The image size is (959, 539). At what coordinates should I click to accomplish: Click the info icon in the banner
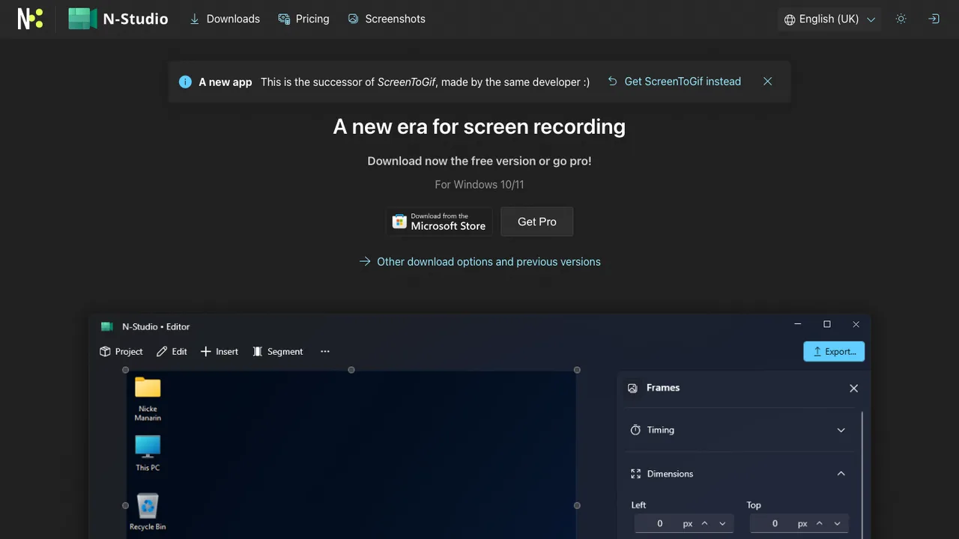coord(185,82)
